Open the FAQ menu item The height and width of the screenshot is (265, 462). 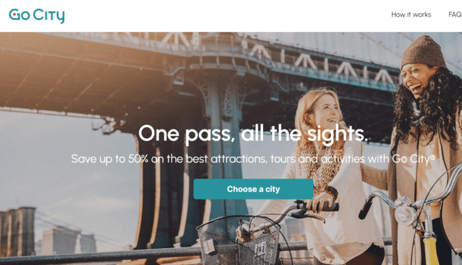coord(455,14)
